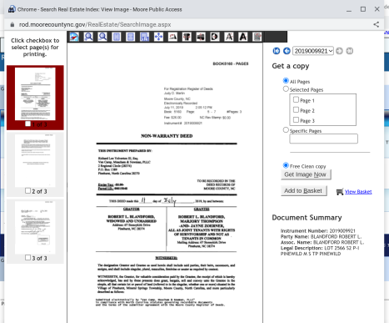Image resolution: width=389 pixels, height=323 pixels.
Task: Click Add to Basket button
Action: point(304,191)
